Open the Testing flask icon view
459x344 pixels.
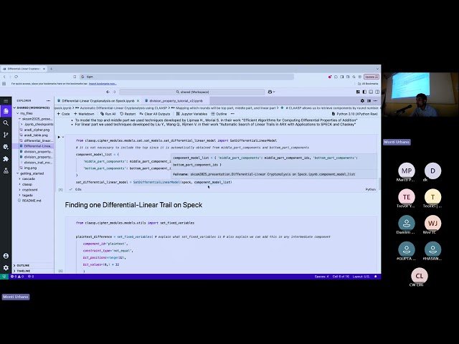click(x=6, y=171)
